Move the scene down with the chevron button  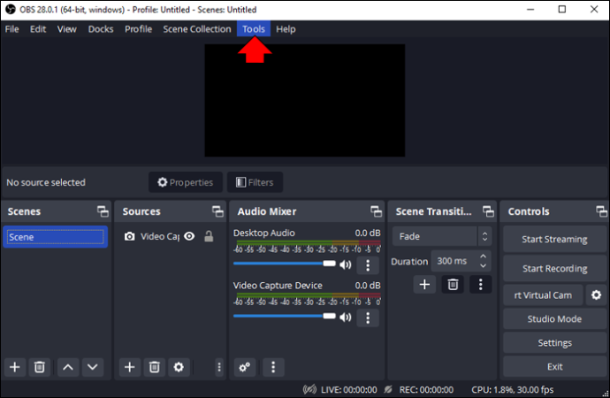93,367
